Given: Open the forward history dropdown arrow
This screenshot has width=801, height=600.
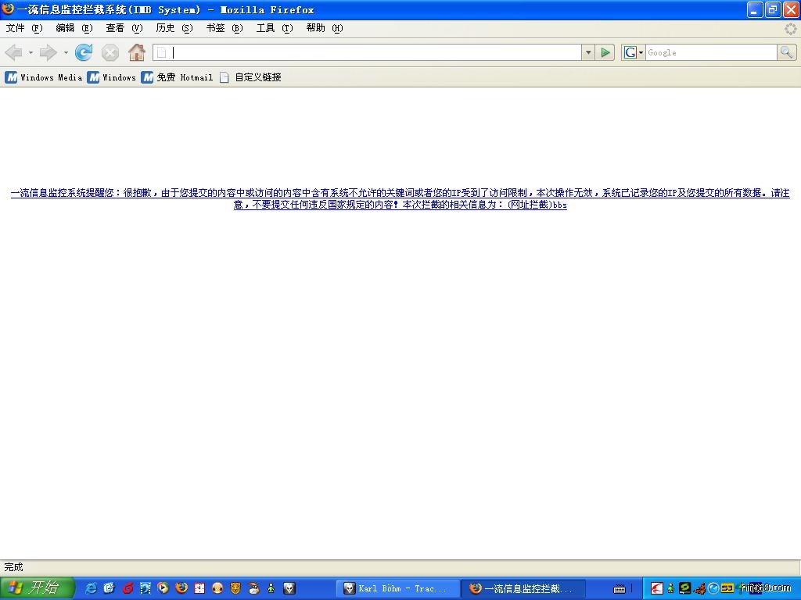Looking at the screenshot, I should 66,52.
